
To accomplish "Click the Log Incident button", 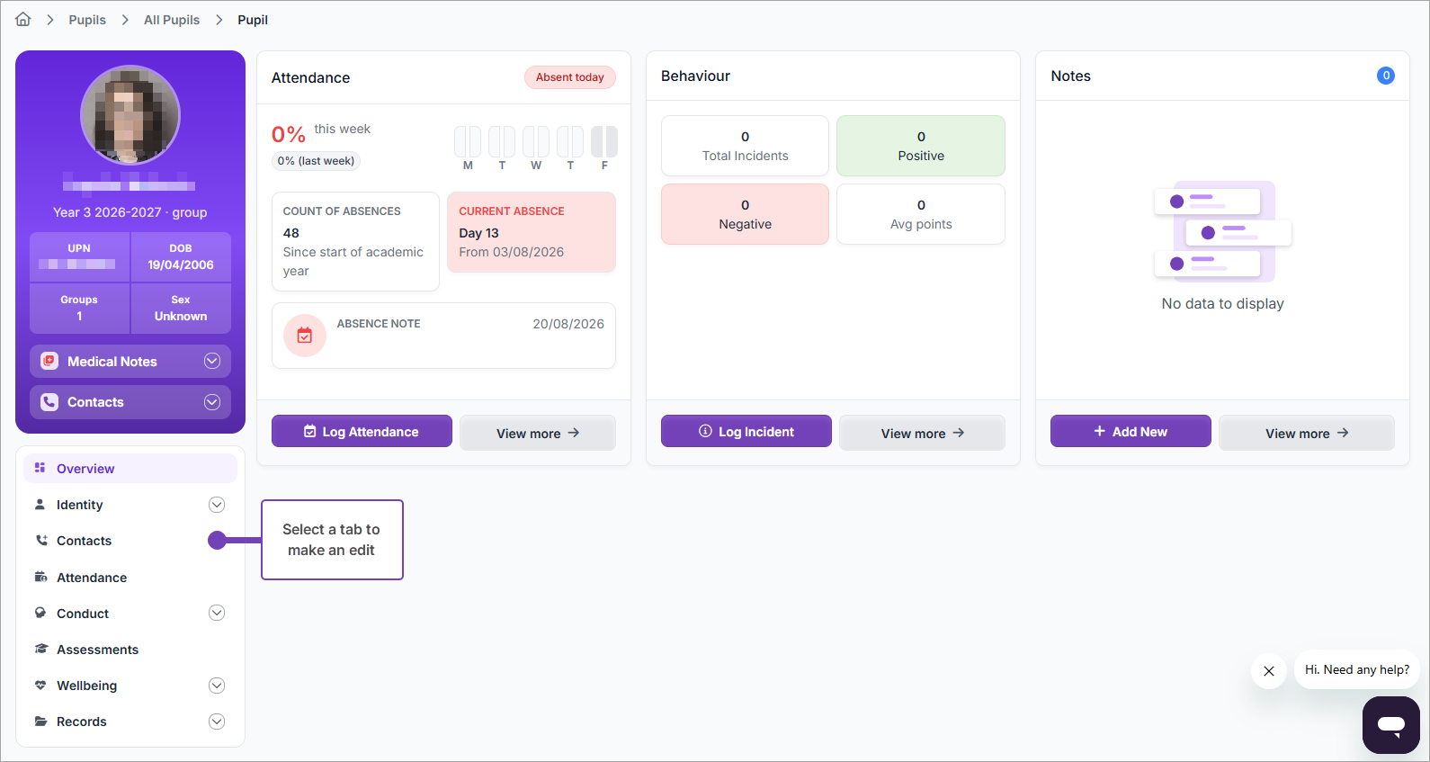I will coord(746,431).
